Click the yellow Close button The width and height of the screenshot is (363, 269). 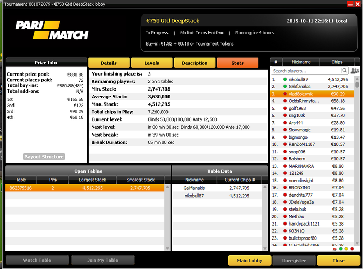pyautogui.click(x=339, y=260)
